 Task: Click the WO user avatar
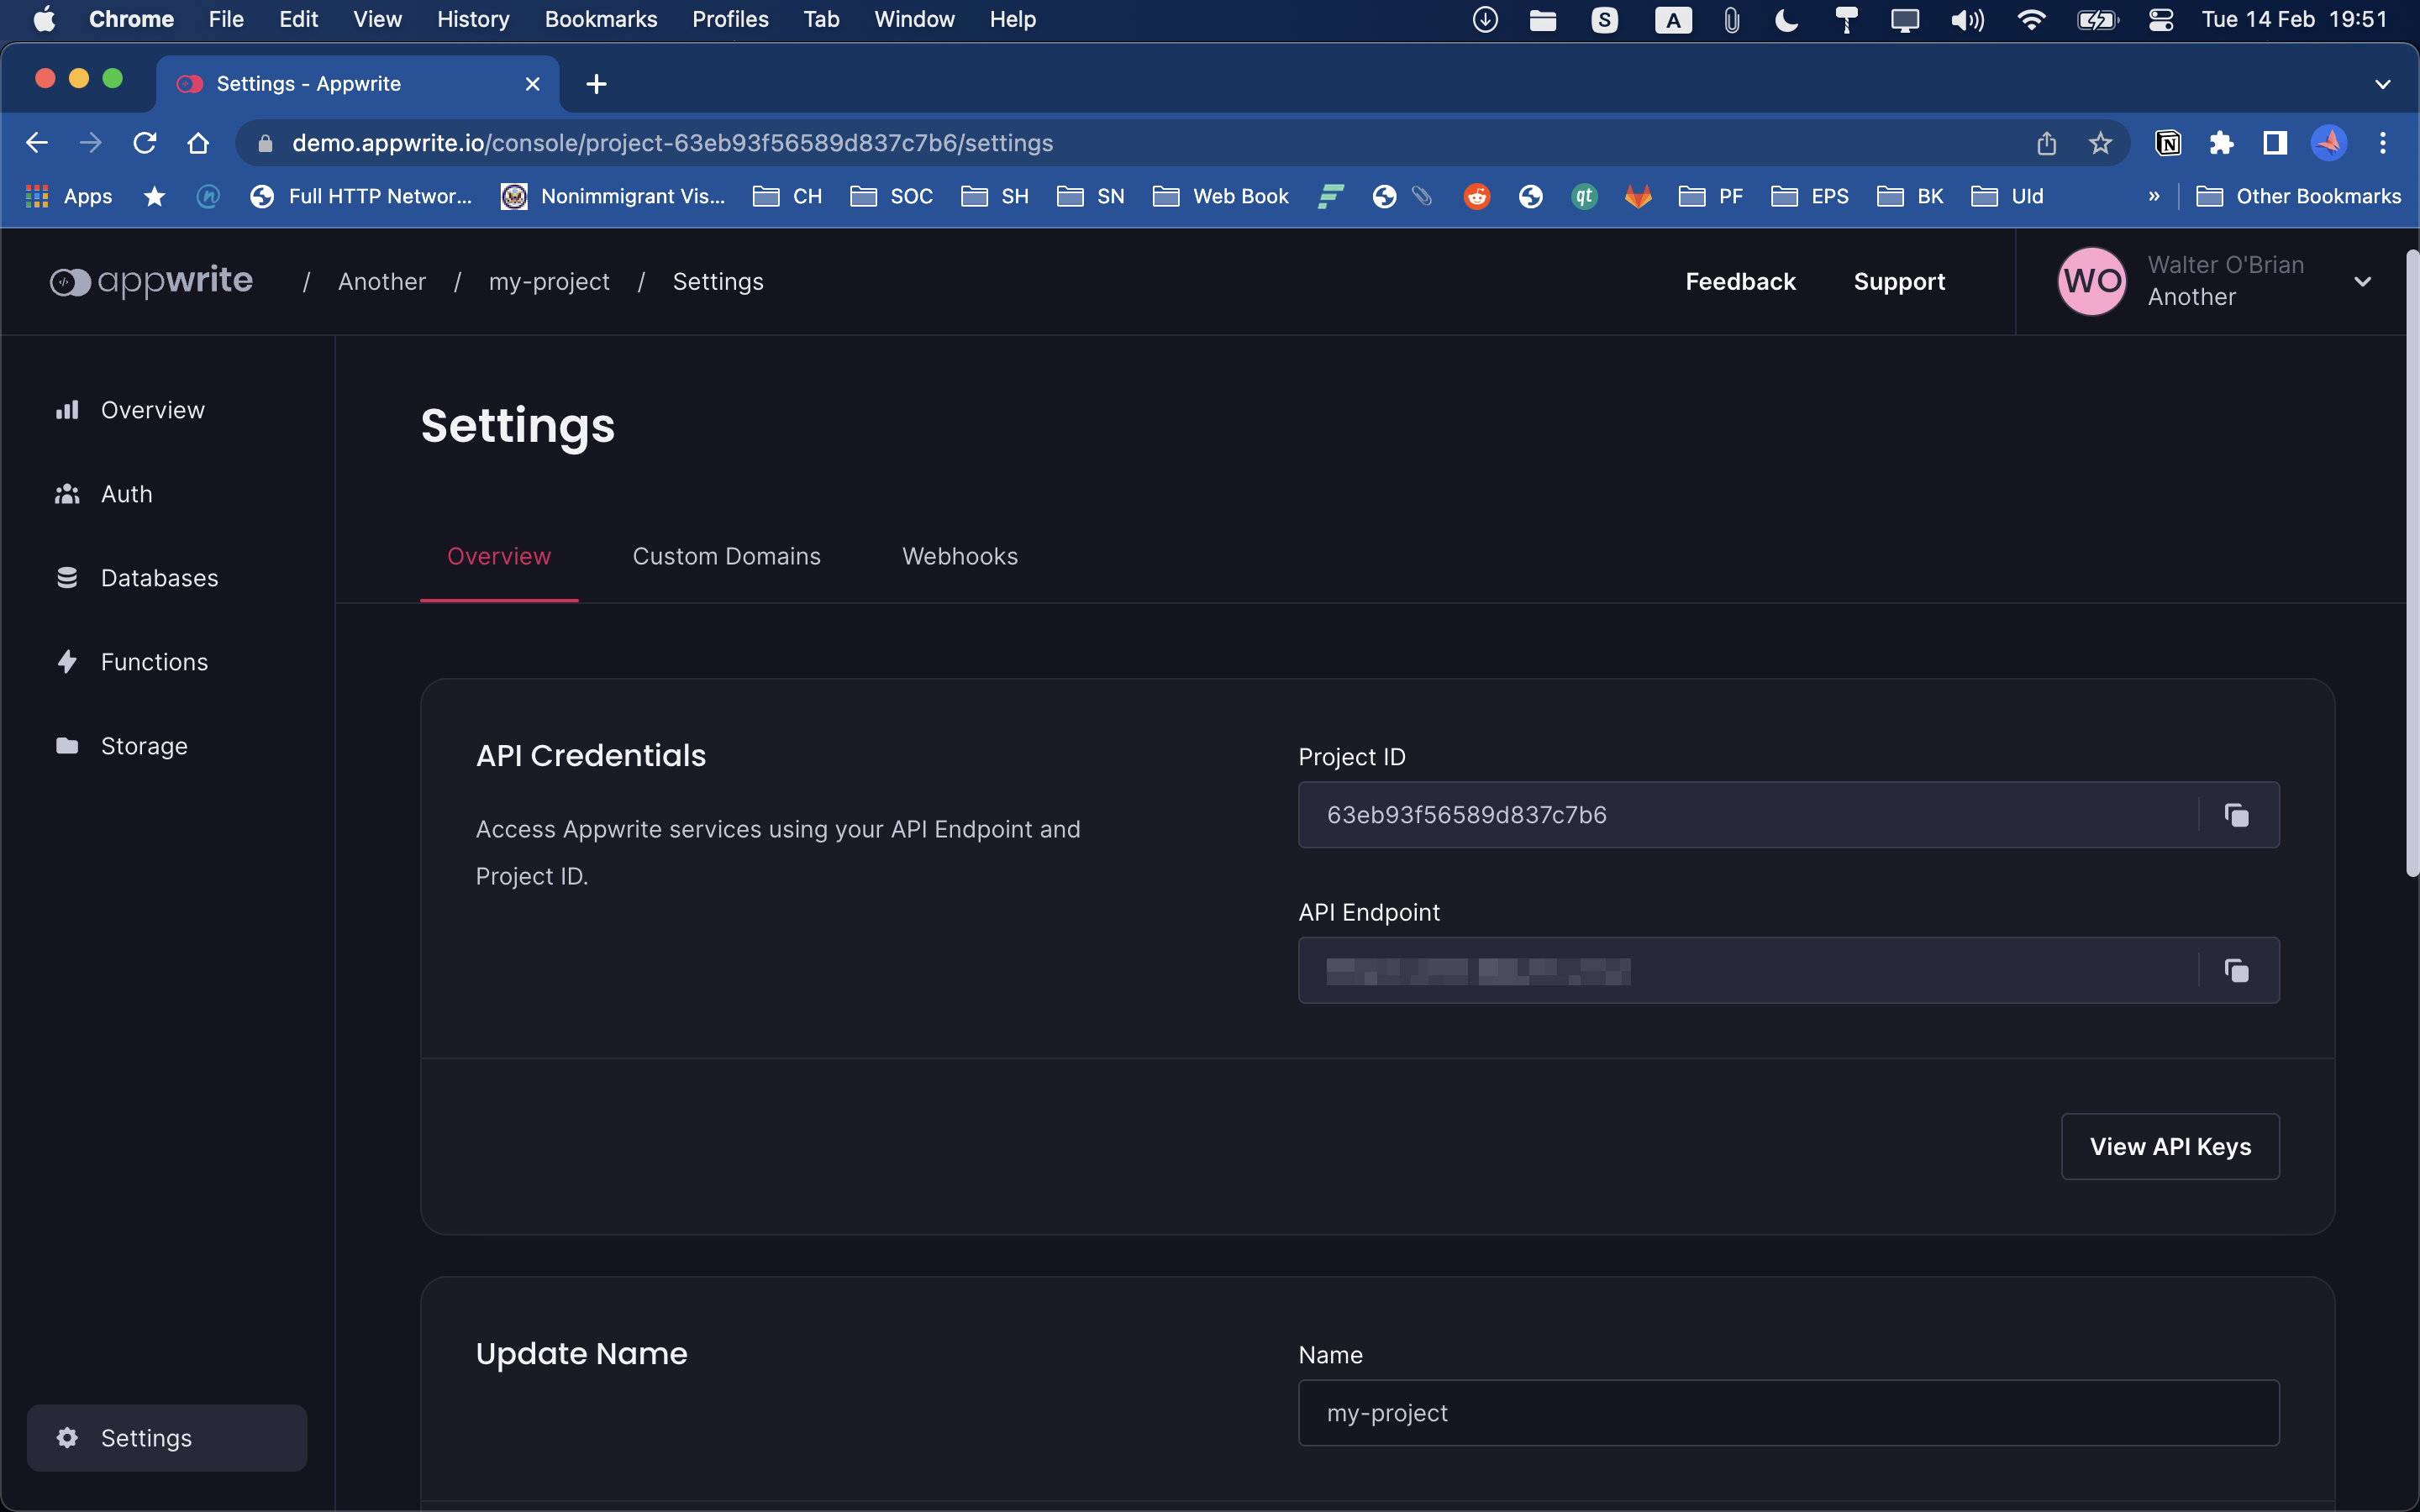(x=2091, y=281)
